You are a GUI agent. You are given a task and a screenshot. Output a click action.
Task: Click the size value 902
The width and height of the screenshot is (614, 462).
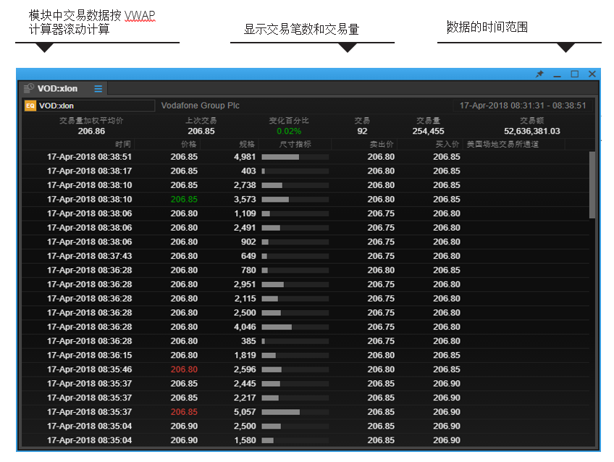tap(248, 242)
